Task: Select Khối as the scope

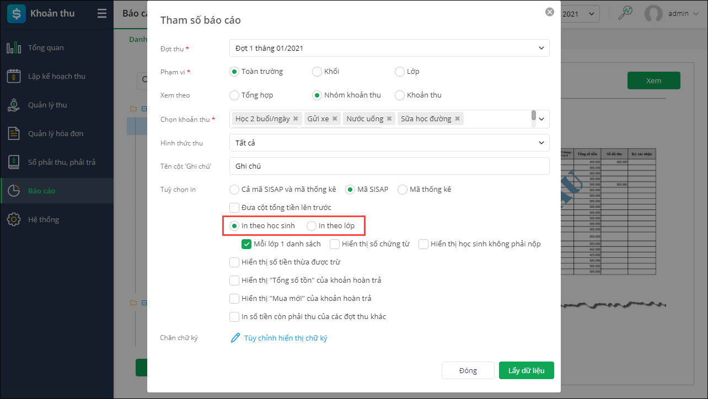Action: (x=317, y=71)
